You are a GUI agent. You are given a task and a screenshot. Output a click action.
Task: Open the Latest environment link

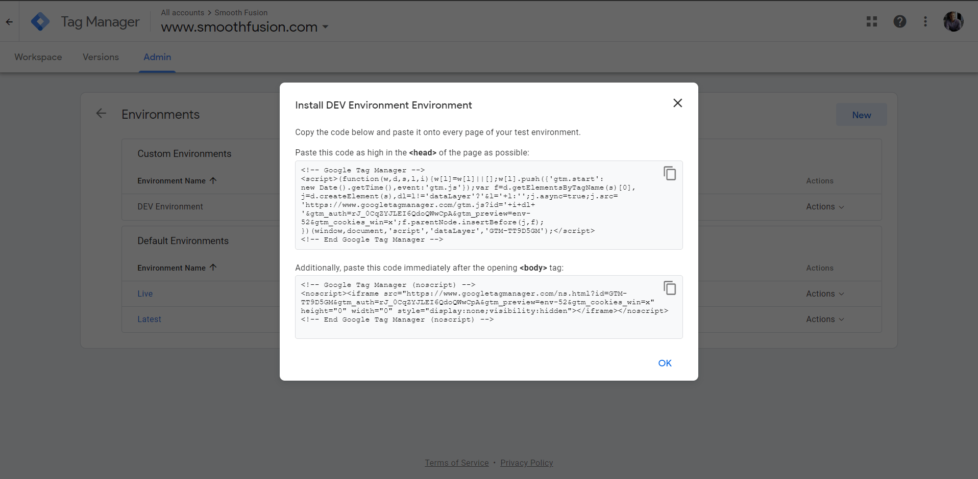tap(149, 319)
